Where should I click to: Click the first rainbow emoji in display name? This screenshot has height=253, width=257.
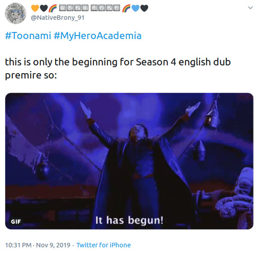coord(53,8)
